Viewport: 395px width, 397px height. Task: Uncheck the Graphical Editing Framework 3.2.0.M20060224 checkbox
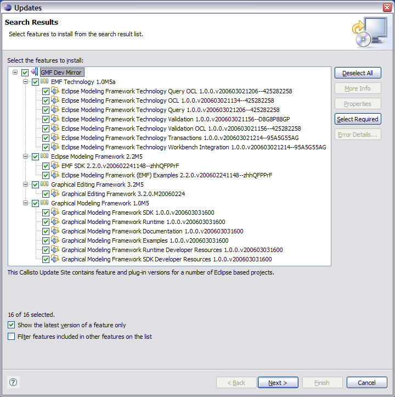(46, 194)
